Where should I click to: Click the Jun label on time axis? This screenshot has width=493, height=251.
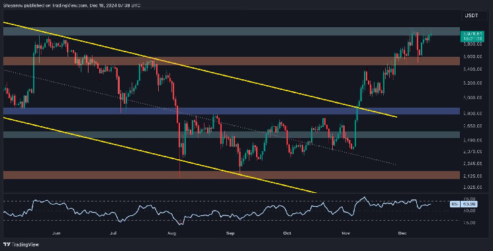[56, 233]
